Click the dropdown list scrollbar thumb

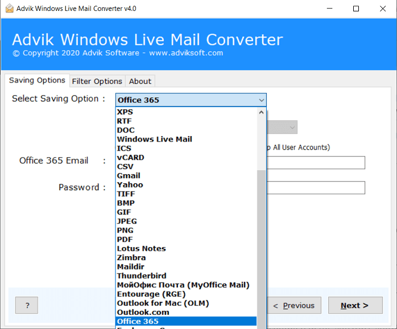[261, 249]
